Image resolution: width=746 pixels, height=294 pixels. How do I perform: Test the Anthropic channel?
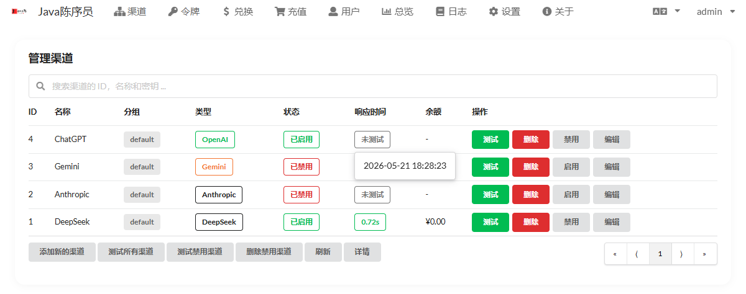(490, 195)
